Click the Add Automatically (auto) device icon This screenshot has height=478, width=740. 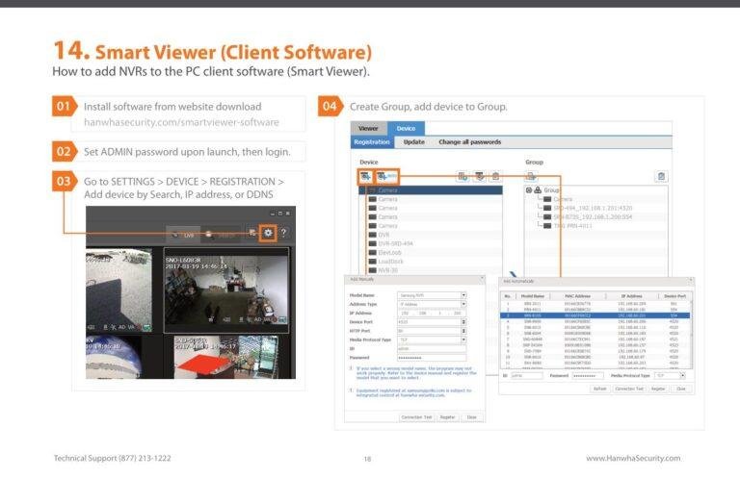387,177
